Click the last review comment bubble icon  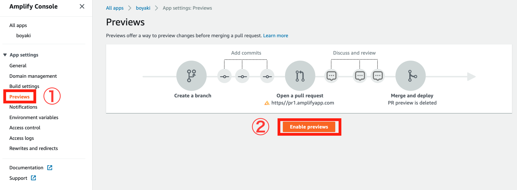coord(378,76)
